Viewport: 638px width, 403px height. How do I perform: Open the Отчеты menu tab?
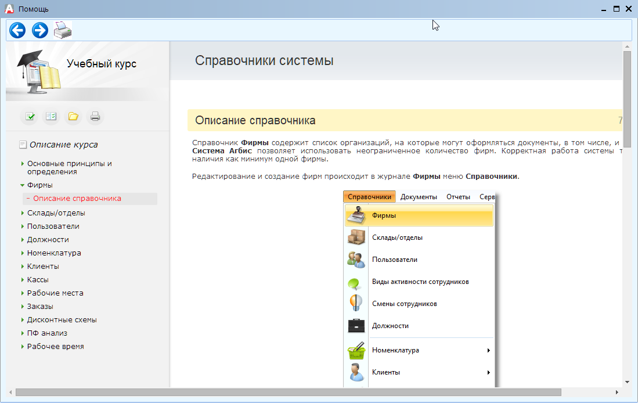tap(458, 197)
